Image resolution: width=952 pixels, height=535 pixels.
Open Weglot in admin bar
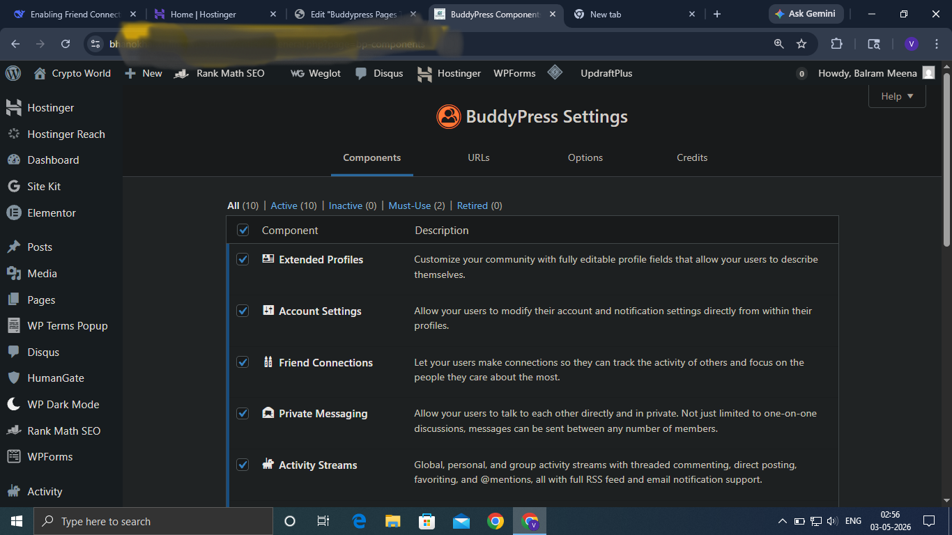click(x=316, y=73)
